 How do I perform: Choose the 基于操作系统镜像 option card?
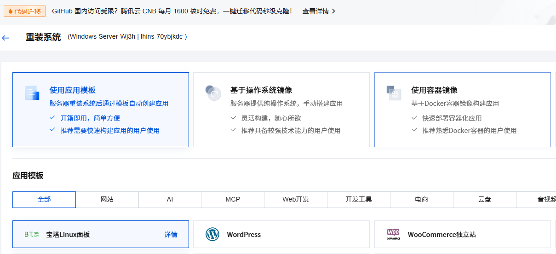(281, 110)
